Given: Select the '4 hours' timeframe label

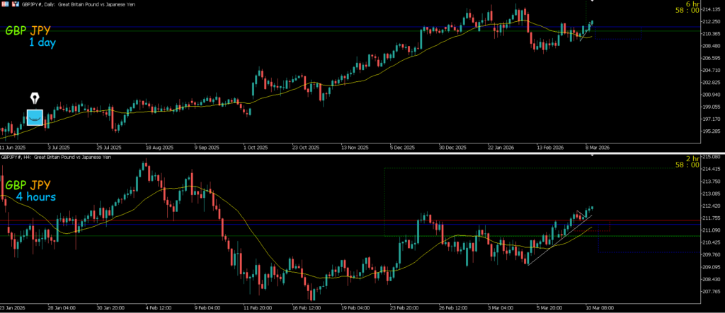Looking at the screenshot, I should point(47,196).
